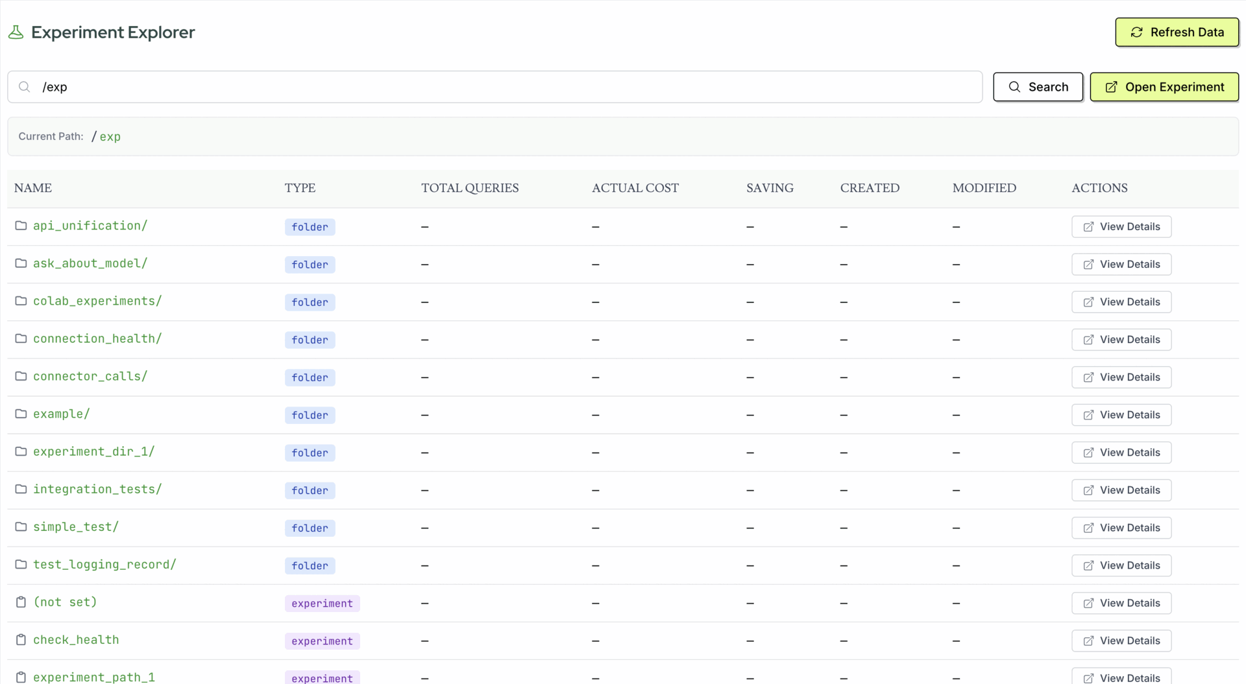The image size is (1246, 684).
Task: Click the Search button
Action: click(1038, 87)
